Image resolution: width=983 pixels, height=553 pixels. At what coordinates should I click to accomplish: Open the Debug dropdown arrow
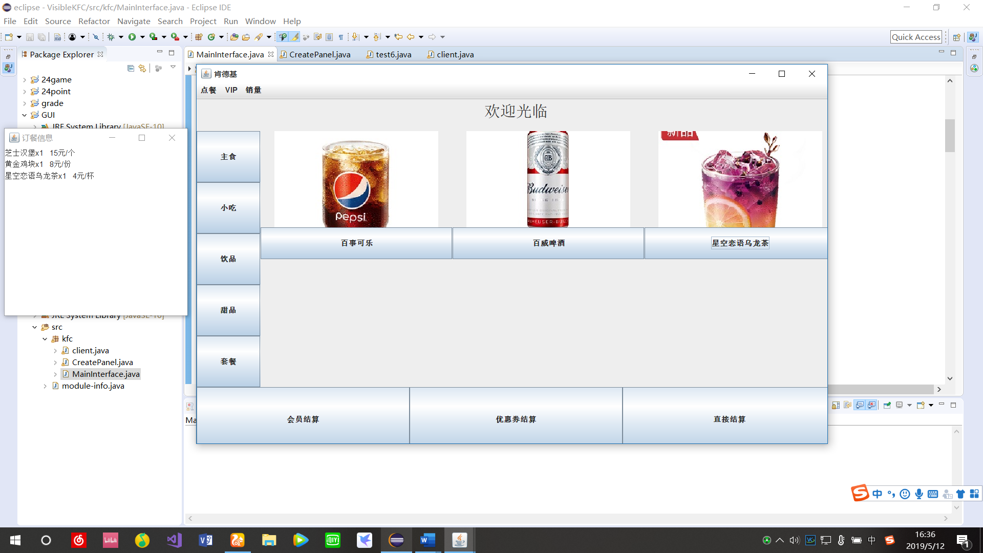(121, 37)
